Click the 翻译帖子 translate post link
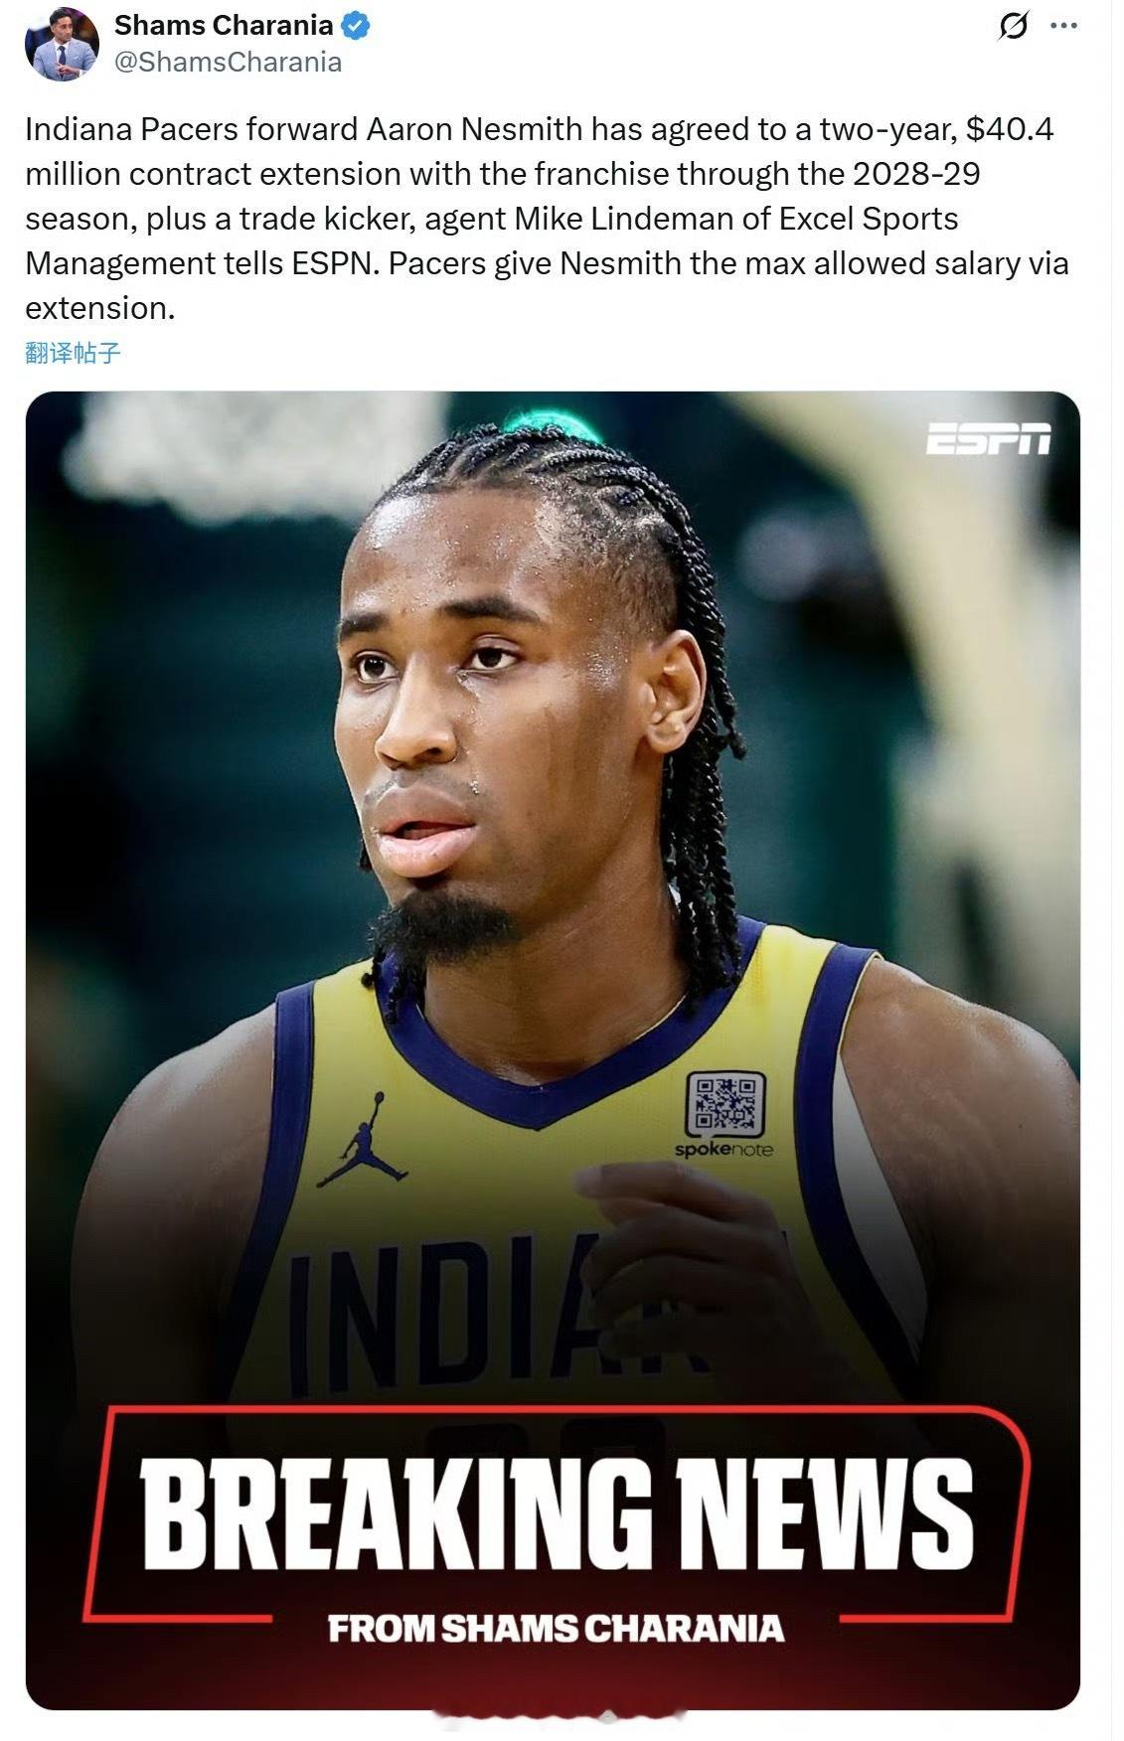1124x1741 pixels. 73,352
